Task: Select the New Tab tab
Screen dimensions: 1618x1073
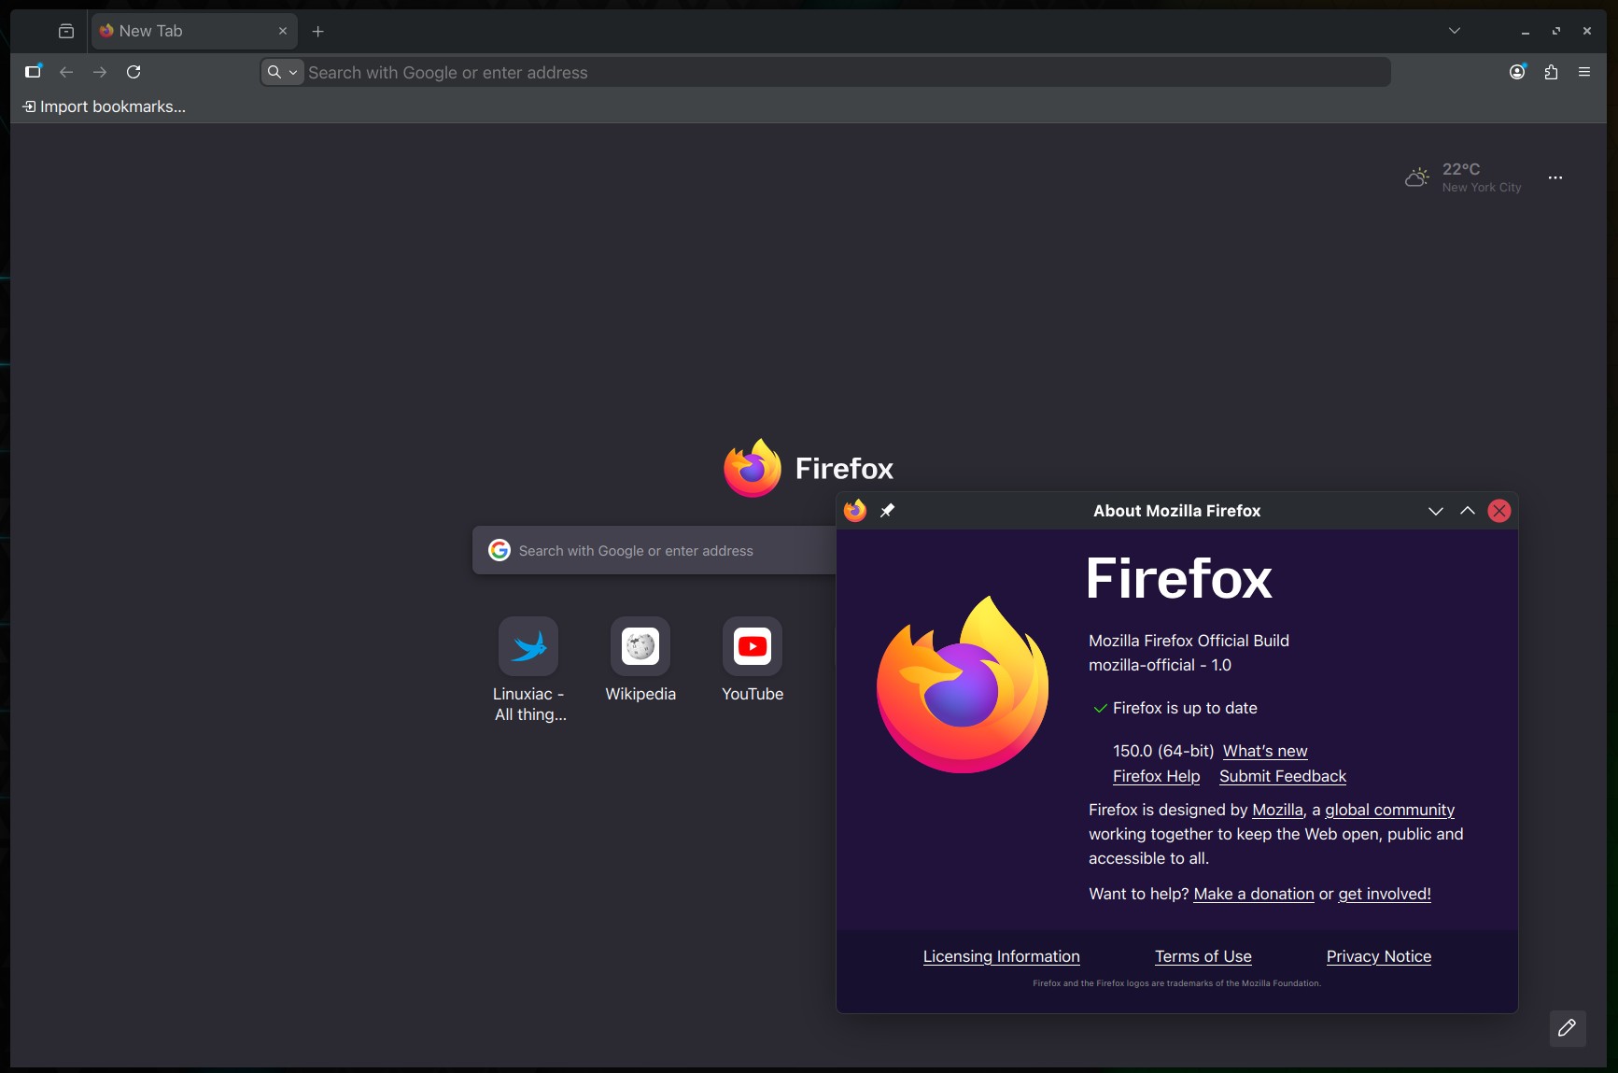Action: point(187,31)
